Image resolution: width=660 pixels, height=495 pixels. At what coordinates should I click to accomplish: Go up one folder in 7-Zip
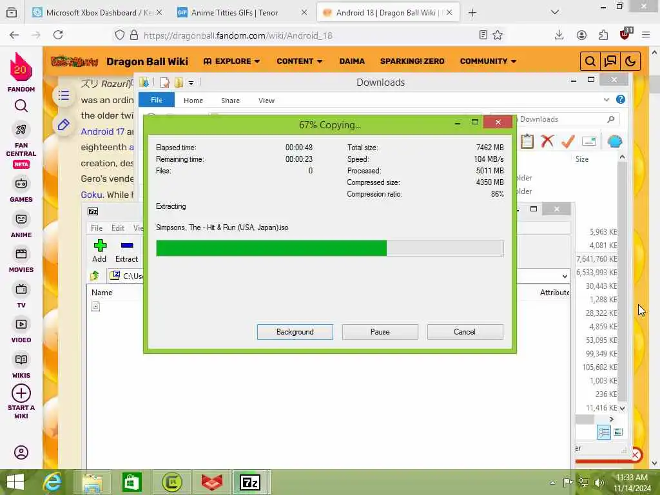tap(95, 276)
